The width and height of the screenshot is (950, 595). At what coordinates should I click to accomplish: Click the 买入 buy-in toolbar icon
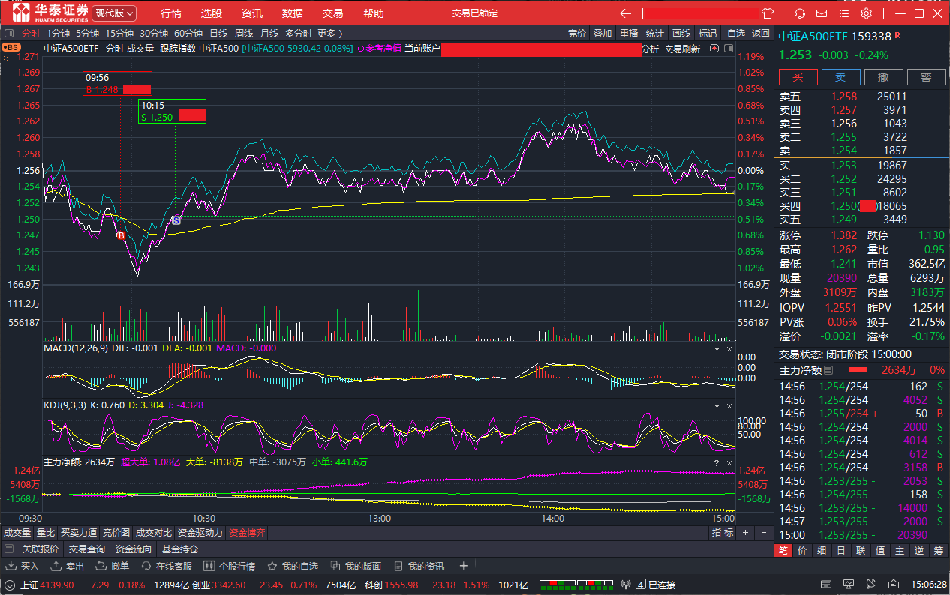[11, 566]
